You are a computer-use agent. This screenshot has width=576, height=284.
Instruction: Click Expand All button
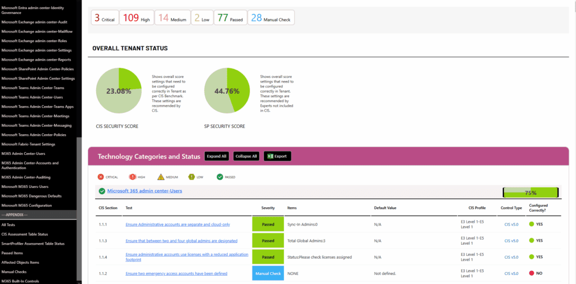(217, 156)
